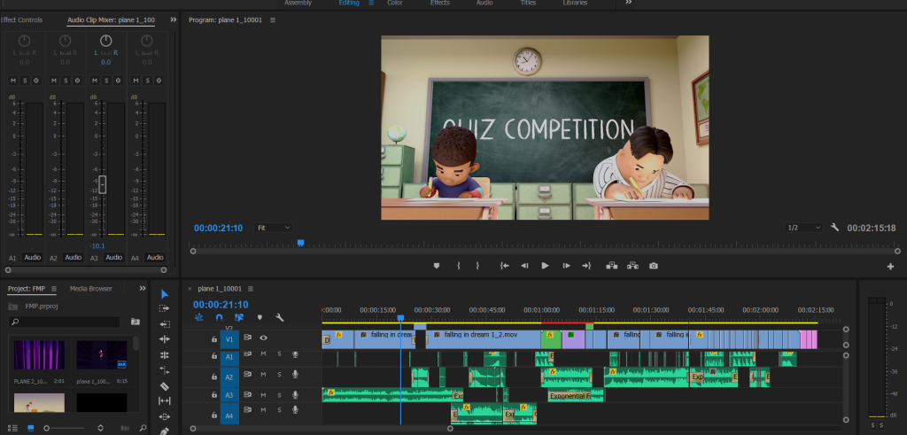The image size is (907, 435).
Task: Open the Fit zoom level dropdown
Action: click(273, 228)
